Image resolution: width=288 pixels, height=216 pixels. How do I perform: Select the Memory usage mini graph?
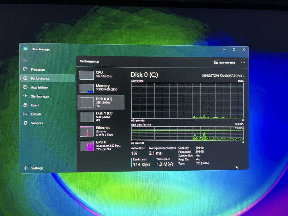[x=86, y=88]
